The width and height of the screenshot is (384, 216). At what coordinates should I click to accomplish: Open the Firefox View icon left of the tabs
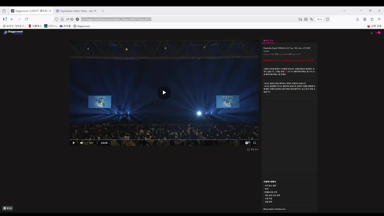click(x=4, y=11)
